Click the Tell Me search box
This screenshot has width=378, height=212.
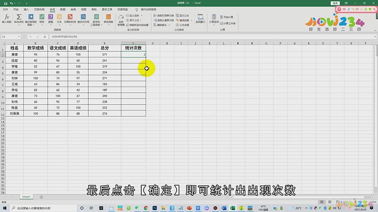coord(146,9)
